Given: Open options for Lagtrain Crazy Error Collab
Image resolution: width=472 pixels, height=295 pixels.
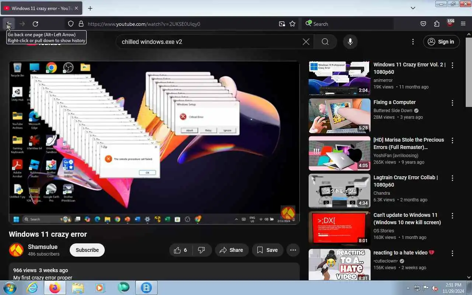Looking at the screenshot, I should (452, 178).
